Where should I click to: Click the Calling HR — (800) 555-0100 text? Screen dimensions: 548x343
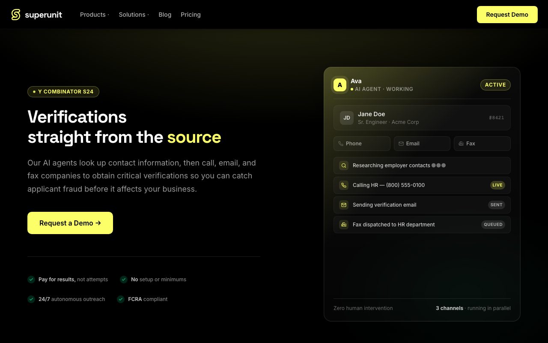[x=389, y=185]
